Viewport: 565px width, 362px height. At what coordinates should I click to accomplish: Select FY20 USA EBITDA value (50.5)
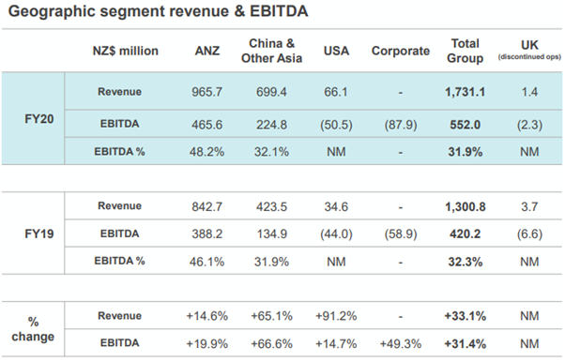click(x=336, y=125)
